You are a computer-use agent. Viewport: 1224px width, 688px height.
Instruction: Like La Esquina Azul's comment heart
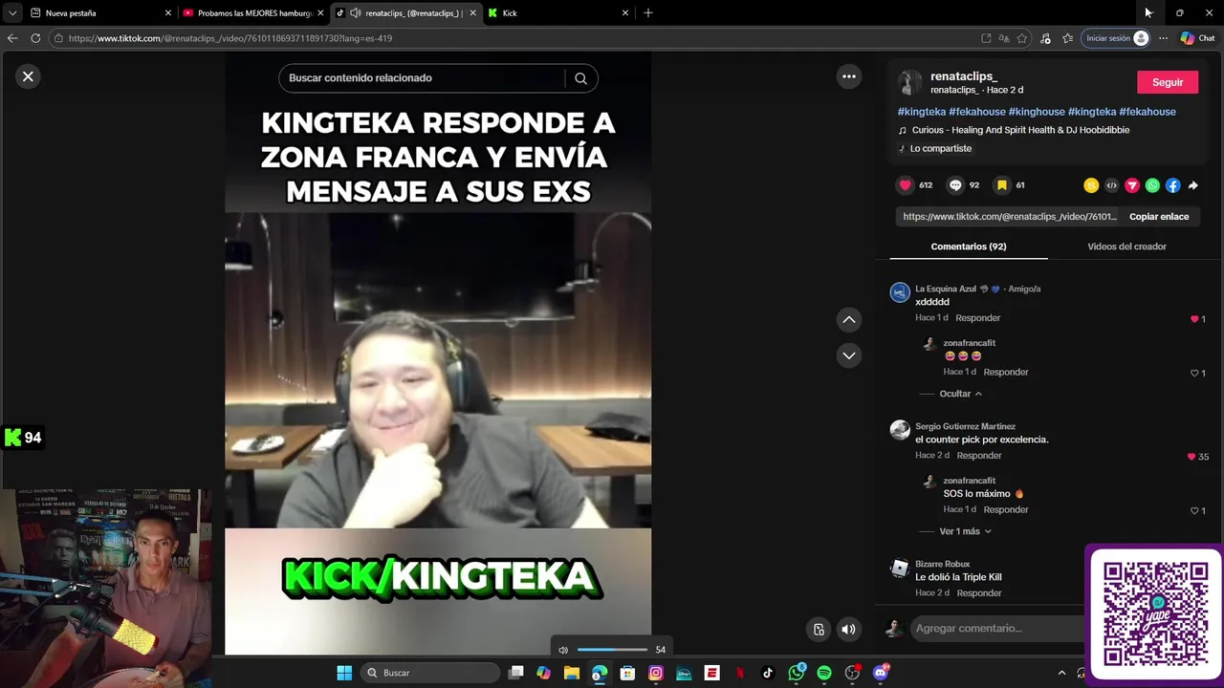(1194, 319)
